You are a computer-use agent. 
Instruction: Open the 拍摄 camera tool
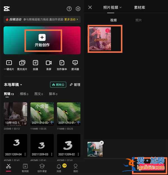pyautogui.click(x=35, y=65)
